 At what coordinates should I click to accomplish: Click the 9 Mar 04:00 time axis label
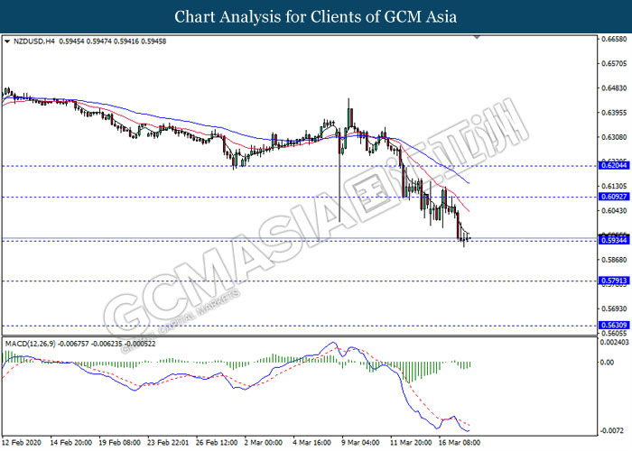[x=361, y=443]
